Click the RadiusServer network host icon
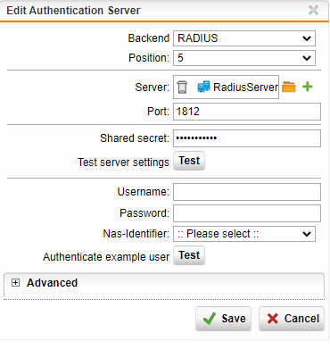Image resolution: width=330 pixels, height=358 pixels. point(203,87)
